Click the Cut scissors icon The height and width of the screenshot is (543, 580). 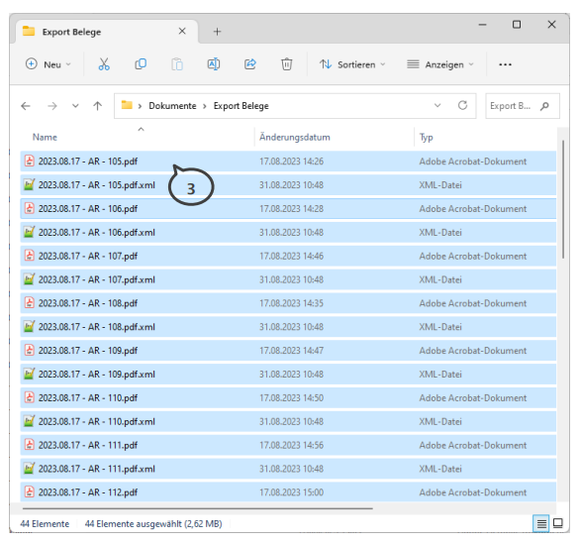point(104,64)
